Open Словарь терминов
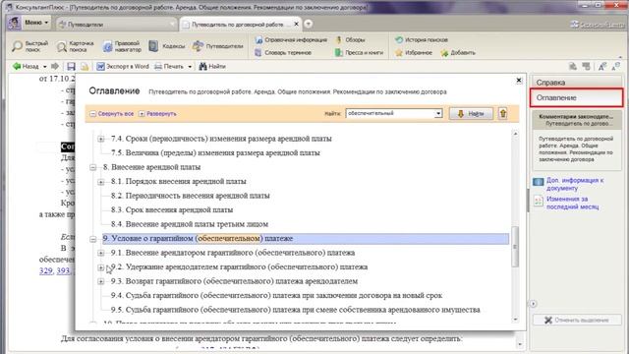Image resolution: width=629 pixels, height=354 pixels. [283, 52]
